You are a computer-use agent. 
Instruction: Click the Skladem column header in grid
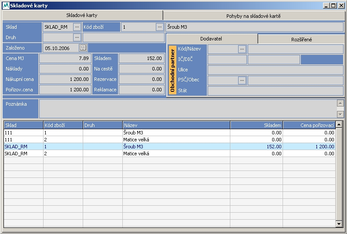pyautogui.click(x=256, y=125)
